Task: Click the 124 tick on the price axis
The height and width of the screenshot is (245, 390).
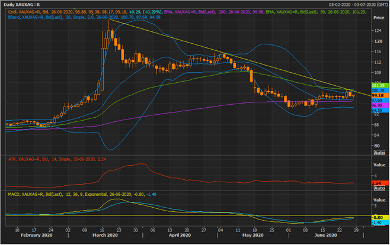Action: 378,31
